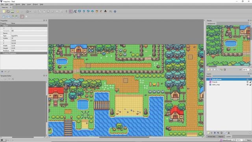Image resolution: width=252 pixels, height=142 pixels.
Task: Open the World menu
Action: (x=18, y=4)
